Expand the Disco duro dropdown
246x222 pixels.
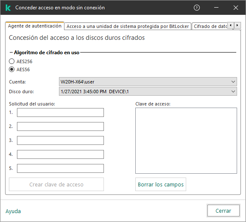[148, 92]
